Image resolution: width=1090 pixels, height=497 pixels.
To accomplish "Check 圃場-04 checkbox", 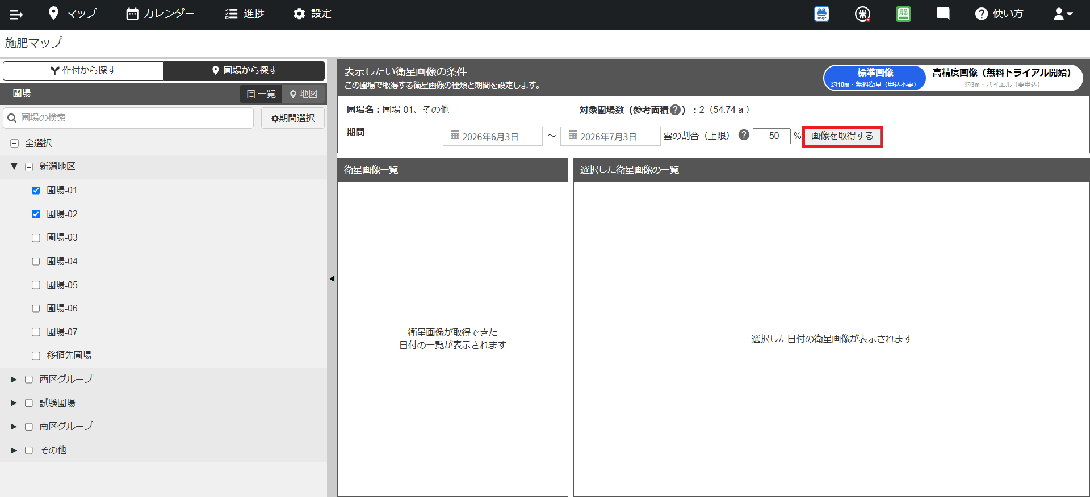I will point(36,262).
